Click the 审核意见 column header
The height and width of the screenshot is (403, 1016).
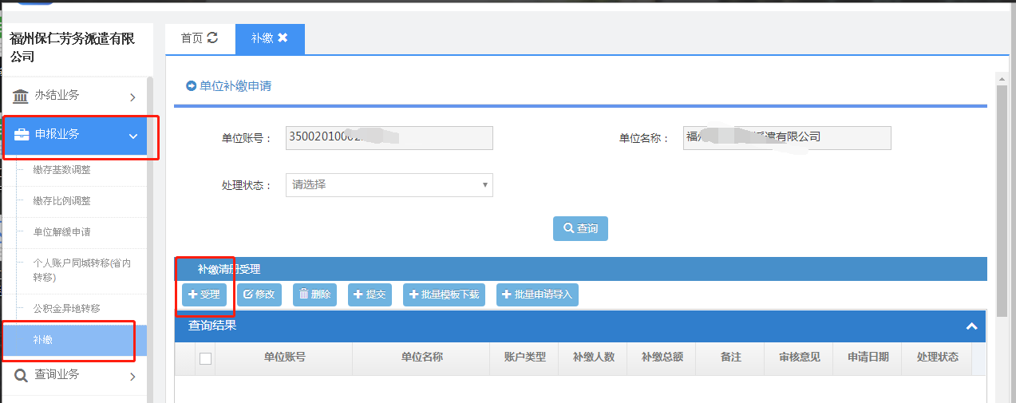[799, 358]
